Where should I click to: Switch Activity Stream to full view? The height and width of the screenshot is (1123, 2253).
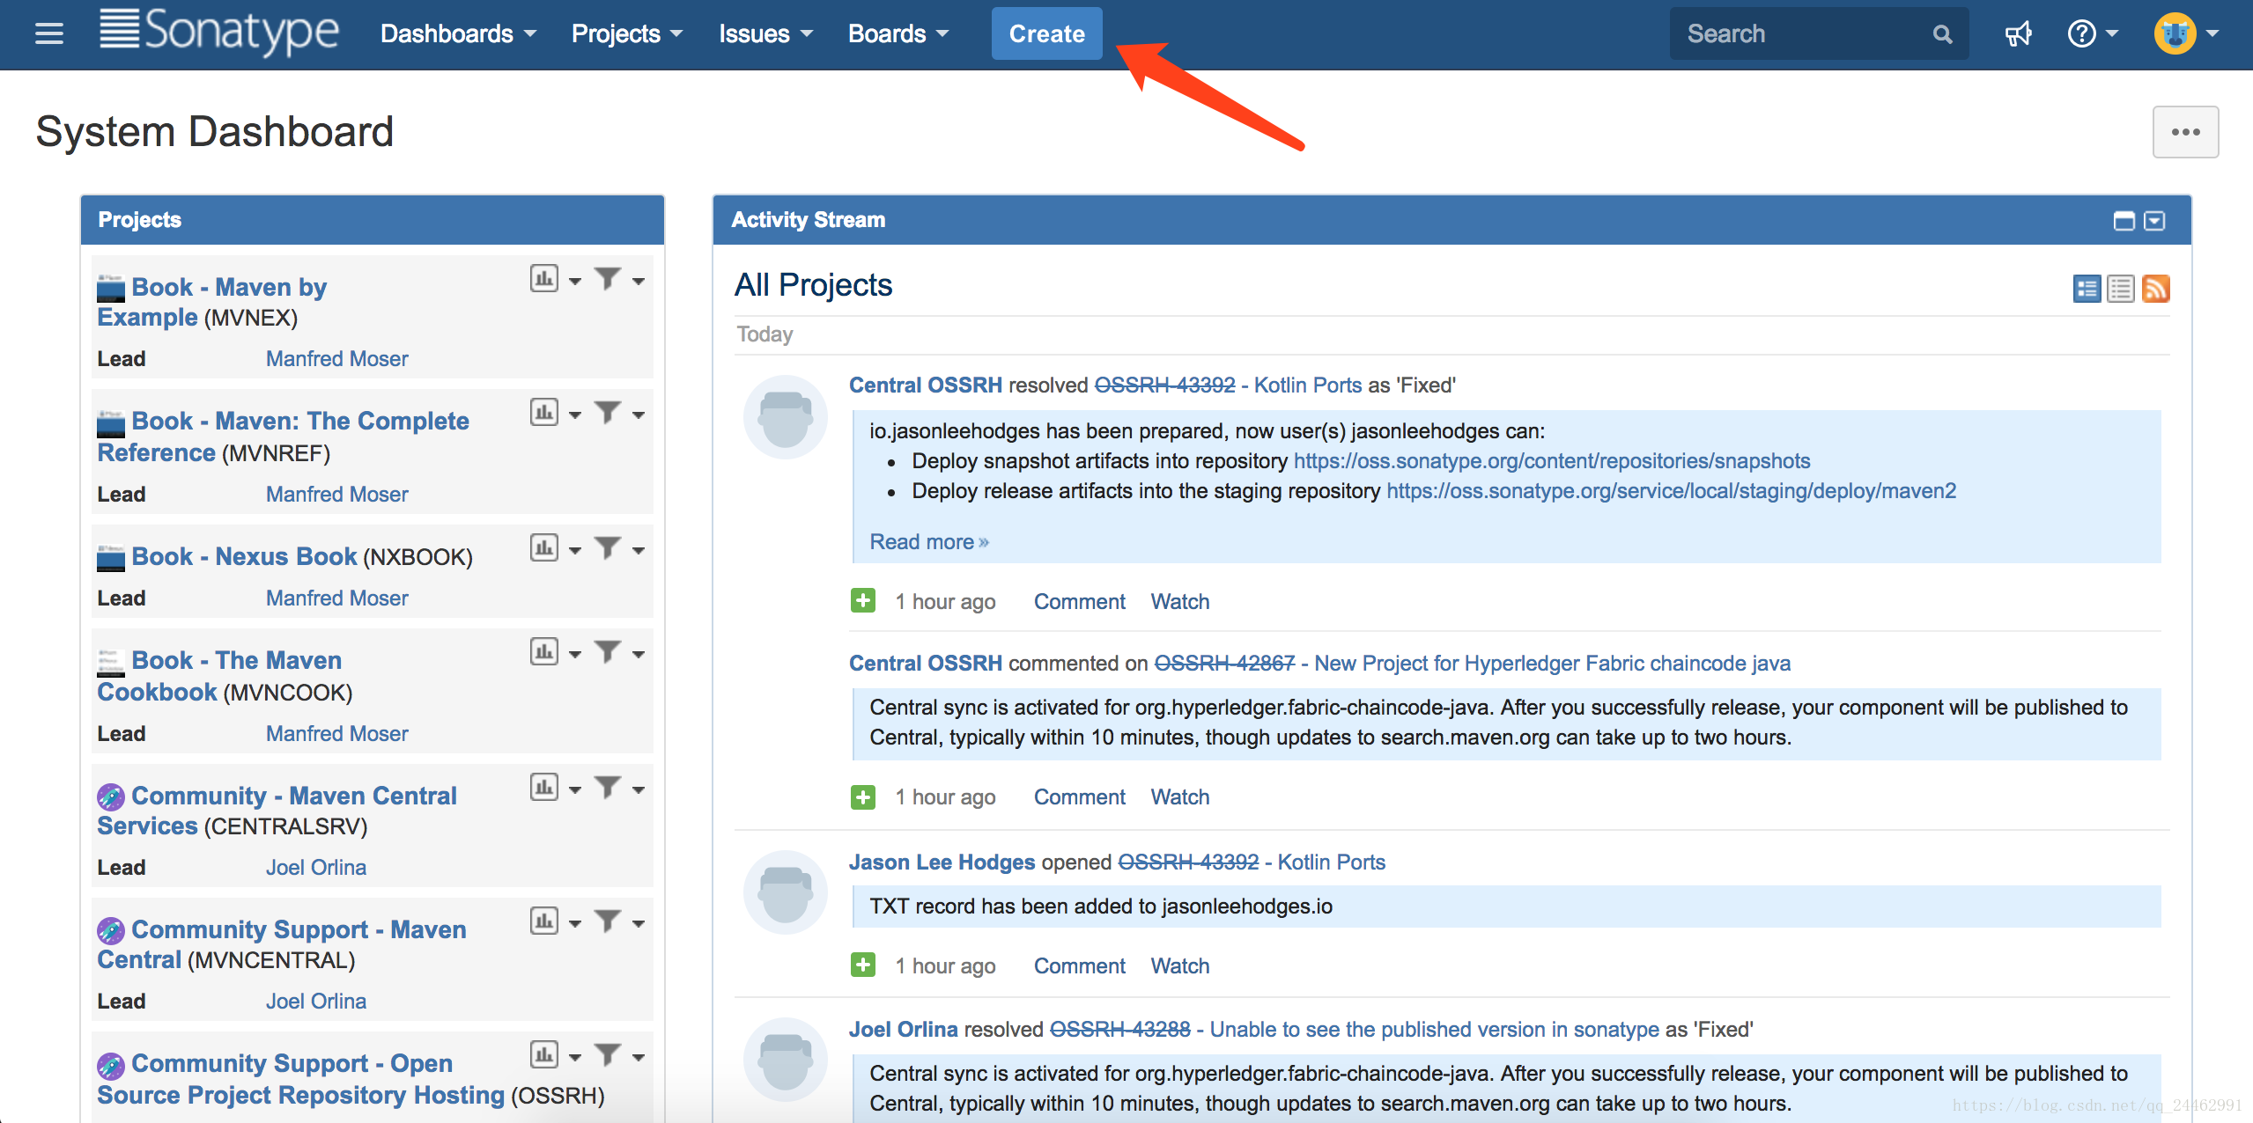click(2087, 289)
